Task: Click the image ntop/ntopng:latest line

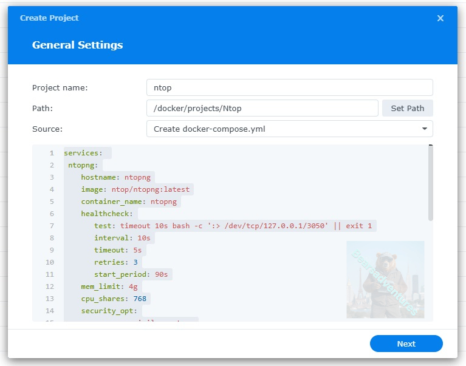Action: tap(135, 189)
